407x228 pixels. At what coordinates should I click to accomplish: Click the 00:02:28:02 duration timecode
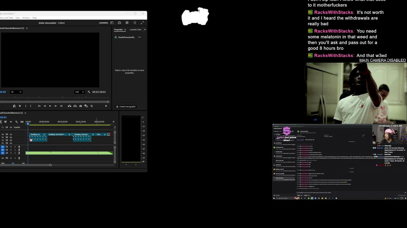pyautogui.click(x=99, y=92)
